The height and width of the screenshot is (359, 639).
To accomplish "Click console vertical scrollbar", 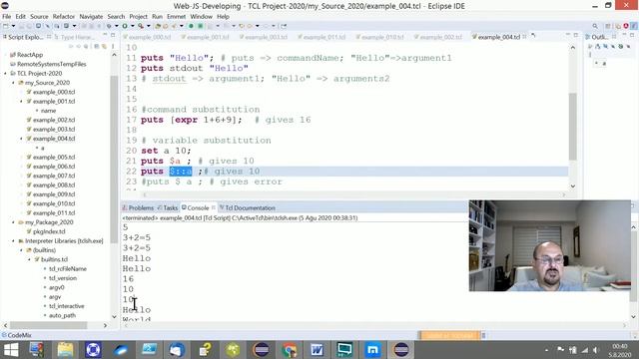I will 634,272.
